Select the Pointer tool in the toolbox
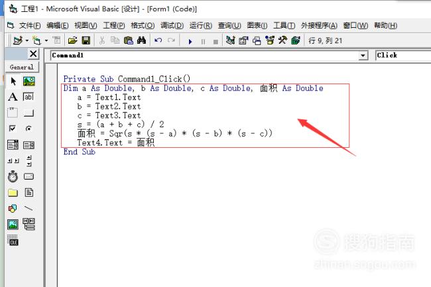This screenshot has height=287, width=431. (13, 82)
